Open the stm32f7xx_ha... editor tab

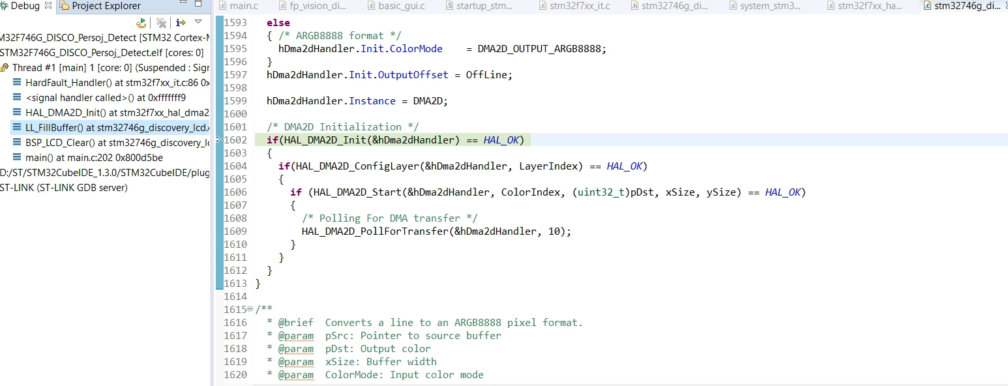(866, 6)
